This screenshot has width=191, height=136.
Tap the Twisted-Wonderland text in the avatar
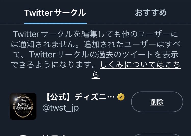point(23,106)
